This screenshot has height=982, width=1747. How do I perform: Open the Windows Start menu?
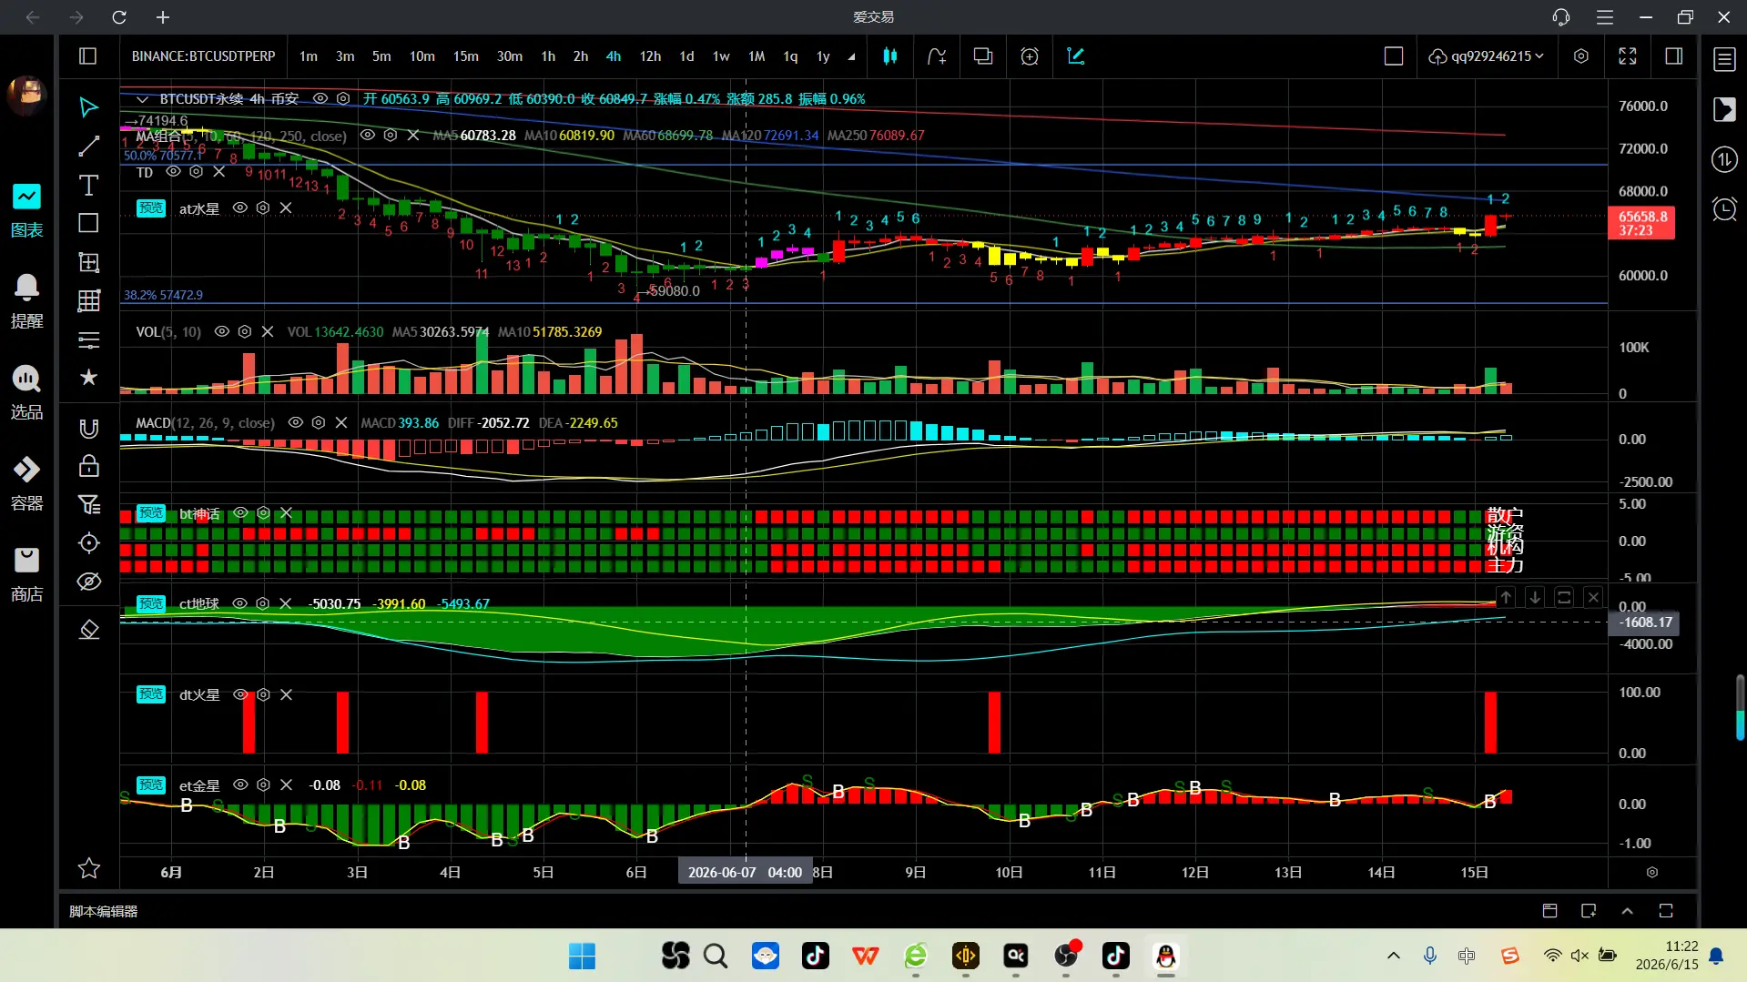582,956
